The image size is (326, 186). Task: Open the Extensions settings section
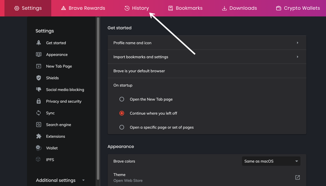pos(56,136)
